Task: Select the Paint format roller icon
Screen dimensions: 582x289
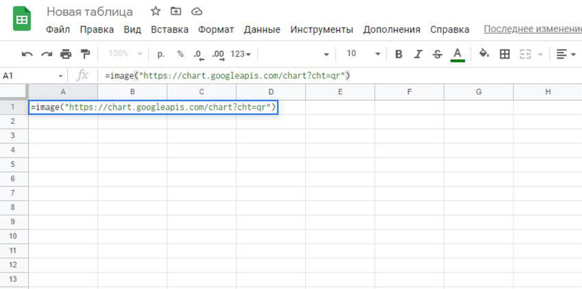Action: click(x=85, y=54)
